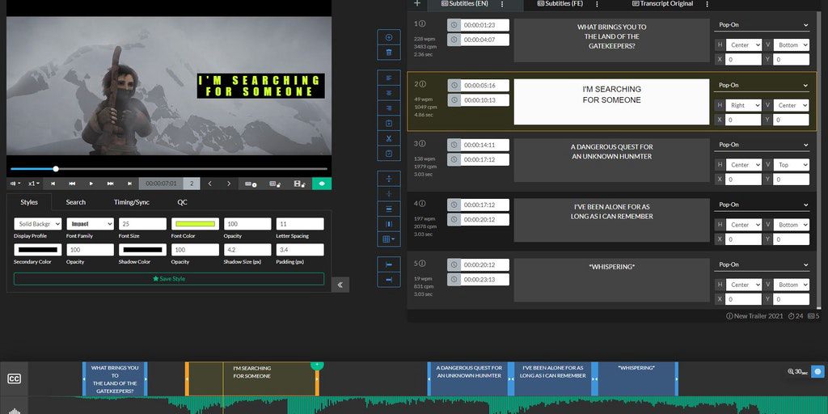Image resolution: width=828 pixels, height=414 pixels.
Task: Open the QC tab
Action: coord(182,202)
